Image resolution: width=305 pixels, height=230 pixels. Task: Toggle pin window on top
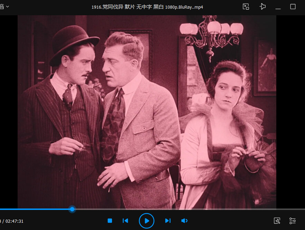(x=263, y=7)
